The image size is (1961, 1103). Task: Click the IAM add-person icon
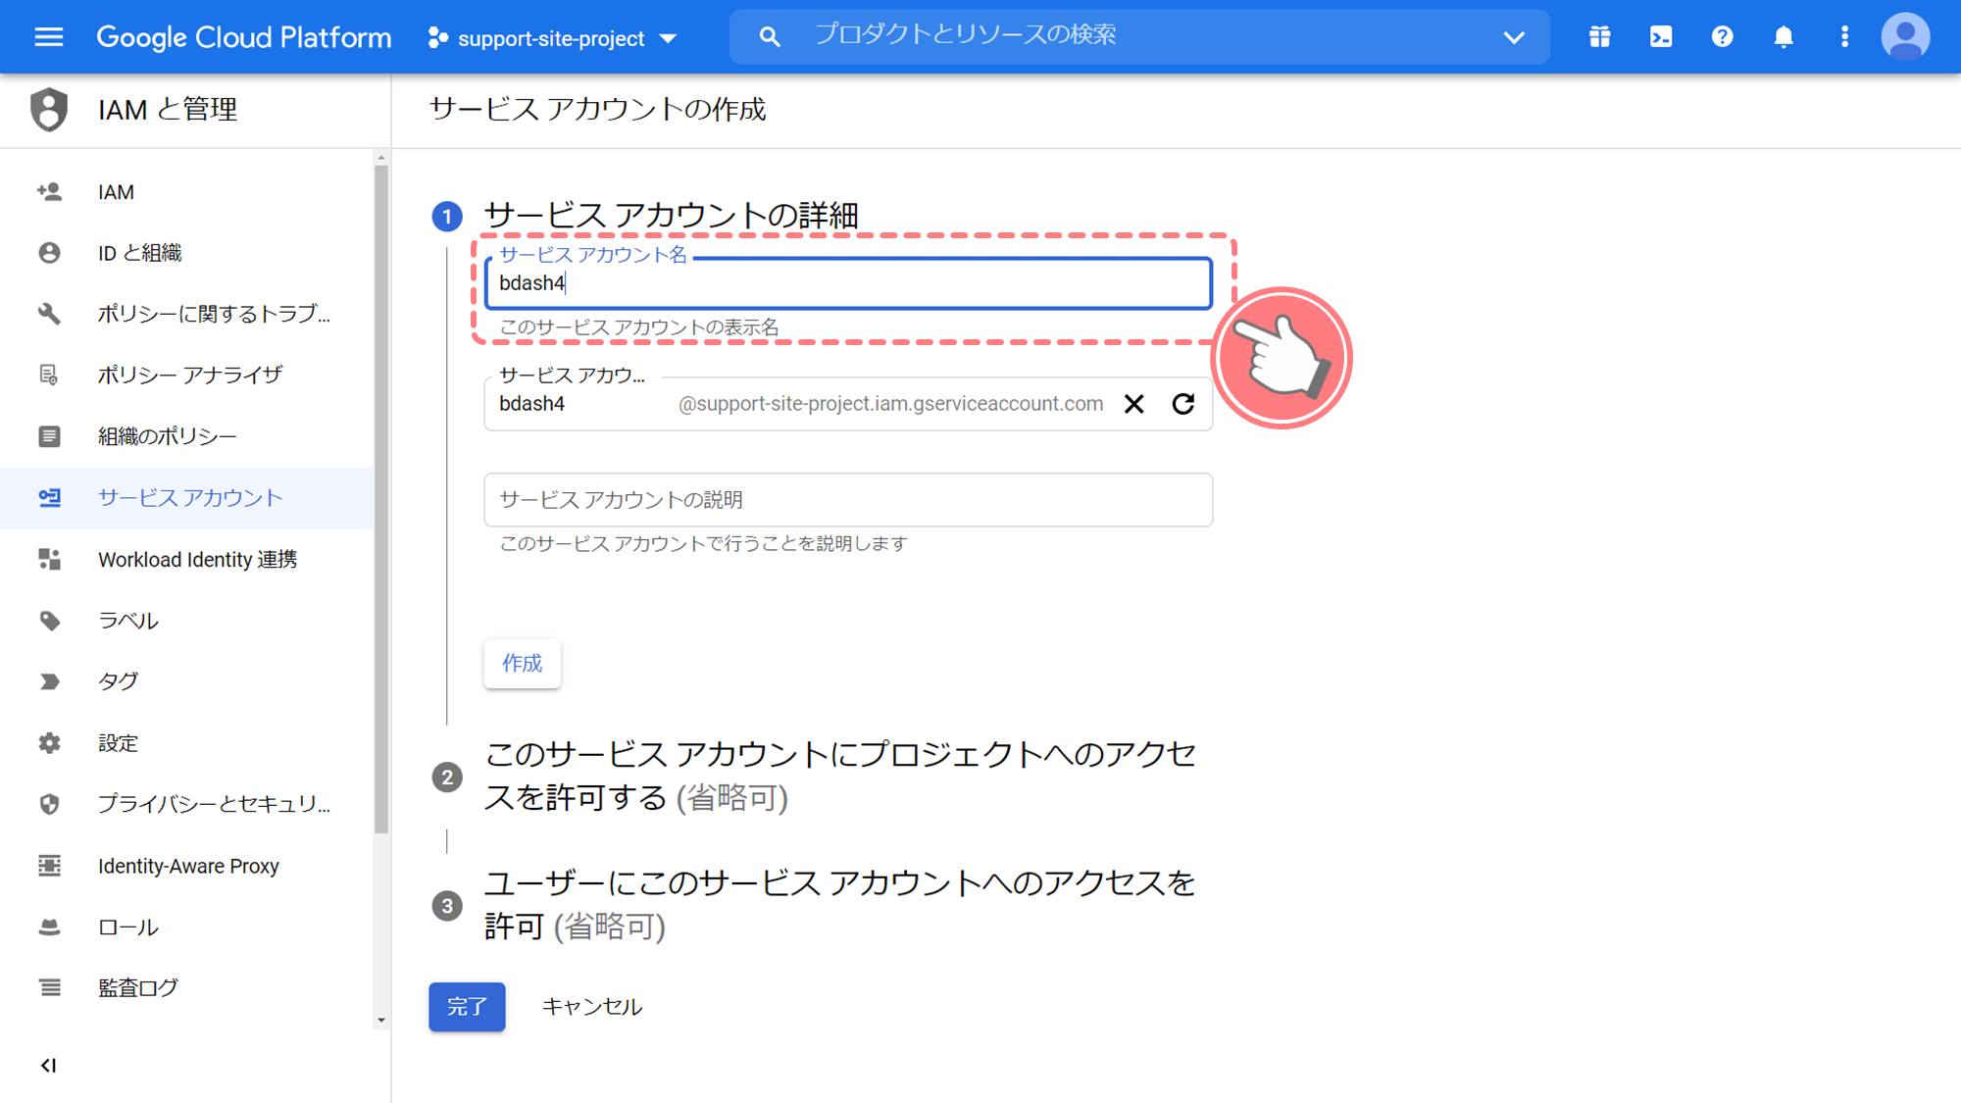[x=49, y=192]
